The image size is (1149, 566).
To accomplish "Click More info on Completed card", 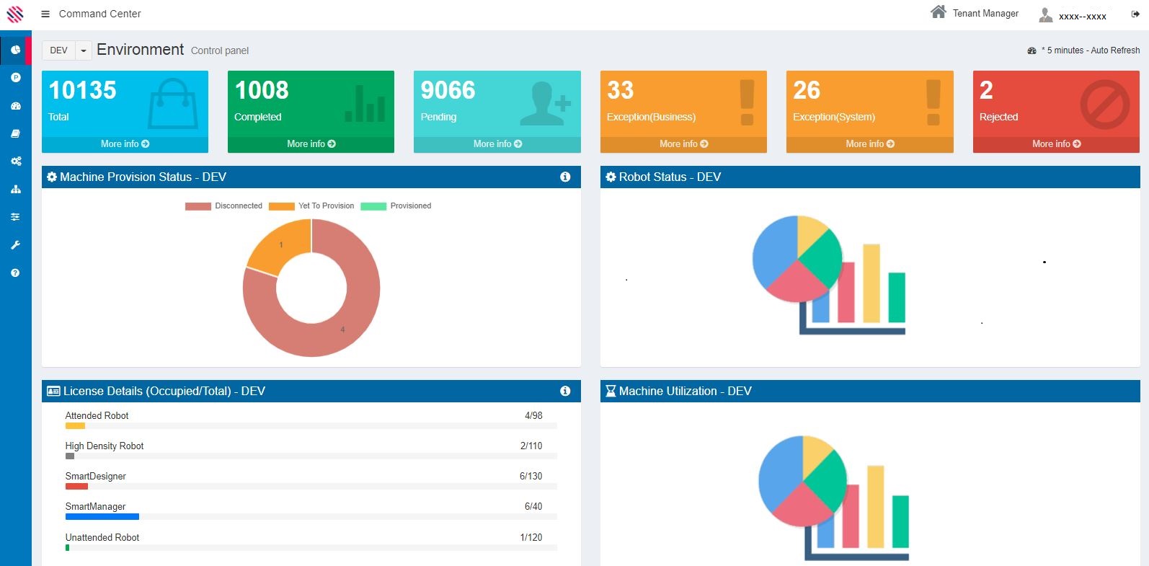I will tap(311, 144).
